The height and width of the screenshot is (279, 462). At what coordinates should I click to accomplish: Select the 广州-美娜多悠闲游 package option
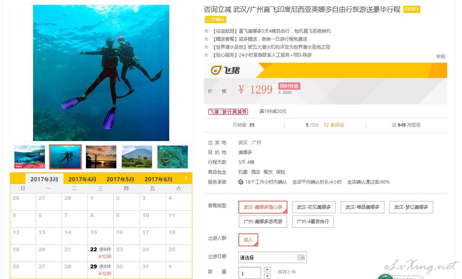pyautogui.click(x=263, y=222)
